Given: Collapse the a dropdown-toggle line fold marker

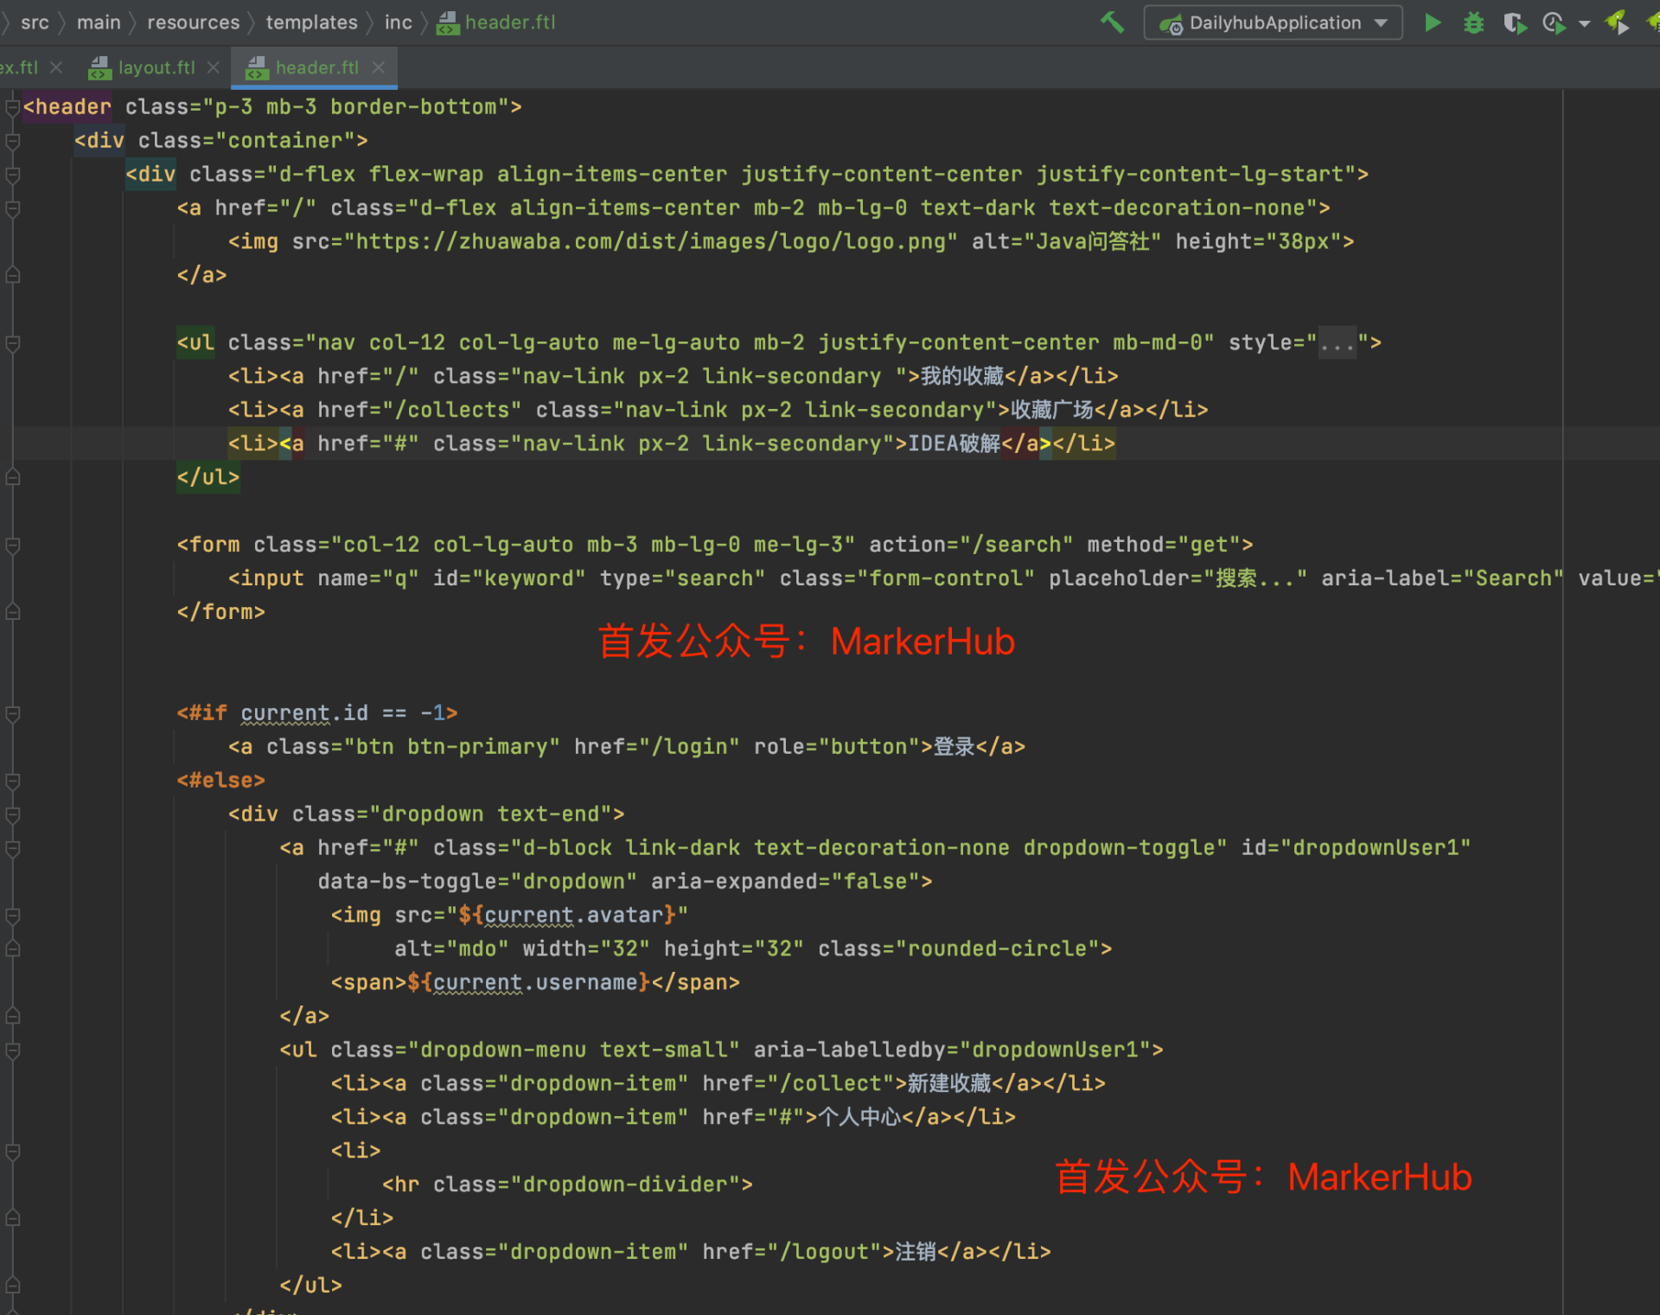Looking at the screenshot, I should point(12,848).
